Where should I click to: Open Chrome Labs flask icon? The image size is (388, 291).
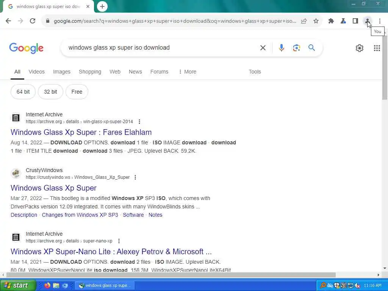click(x=343, y=21)
